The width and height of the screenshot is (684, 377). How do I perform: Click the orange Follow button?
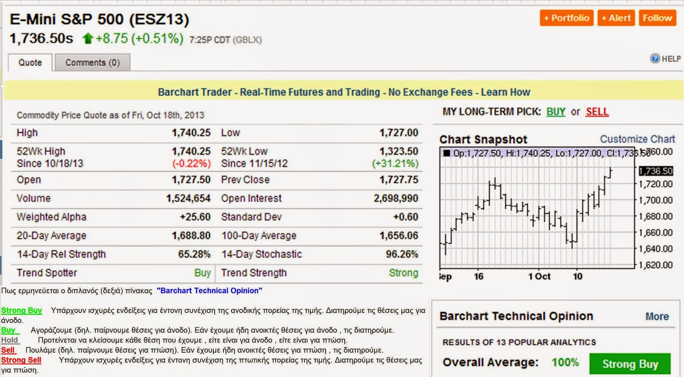tap(657, 18)
